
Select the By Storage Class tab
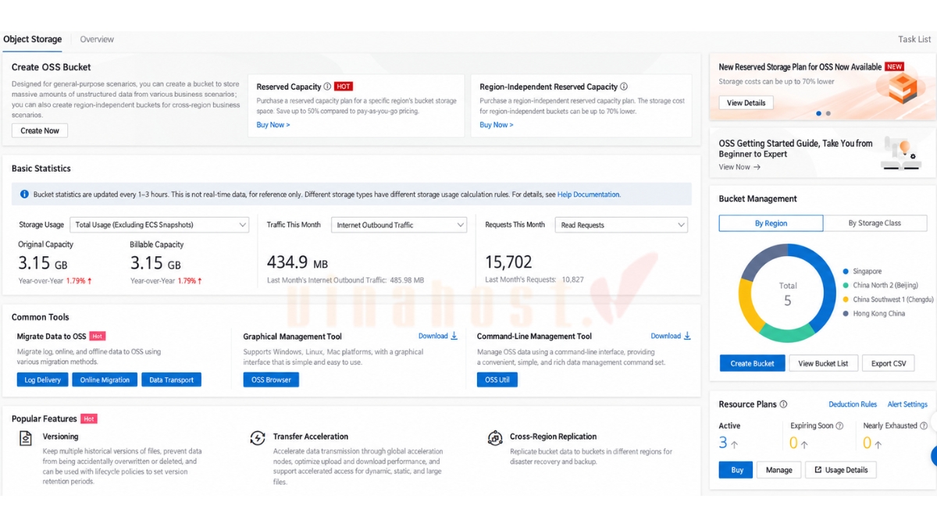875,223
